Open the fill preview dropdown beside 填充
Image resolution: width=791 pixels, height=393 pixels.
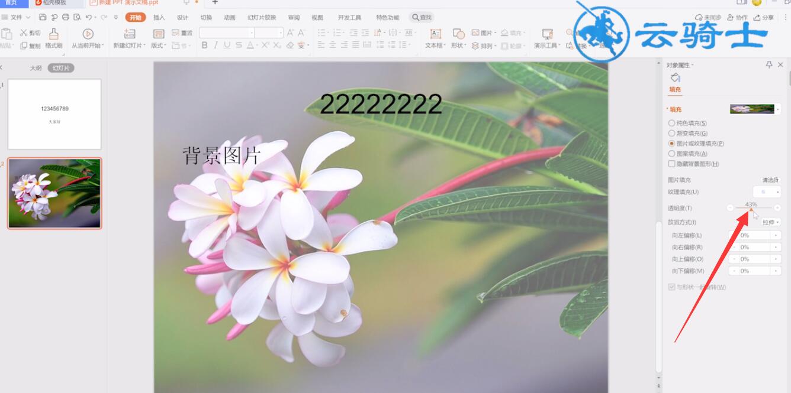pos(778,109)
